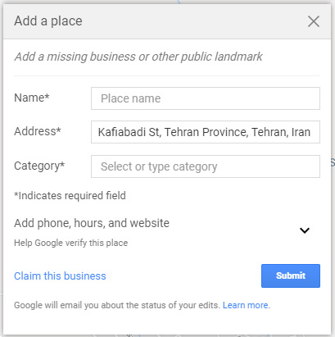The image size is (335, 337).
Task: Click the Place name input field
Action: pyautogui.click(x=206, y=98)
